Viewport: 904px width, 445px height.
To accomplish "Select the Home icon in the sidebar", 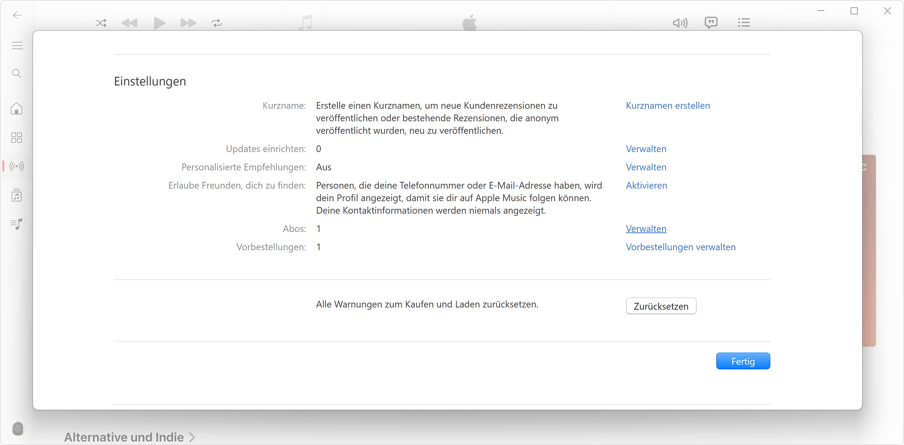I will [x=16, y=109].
